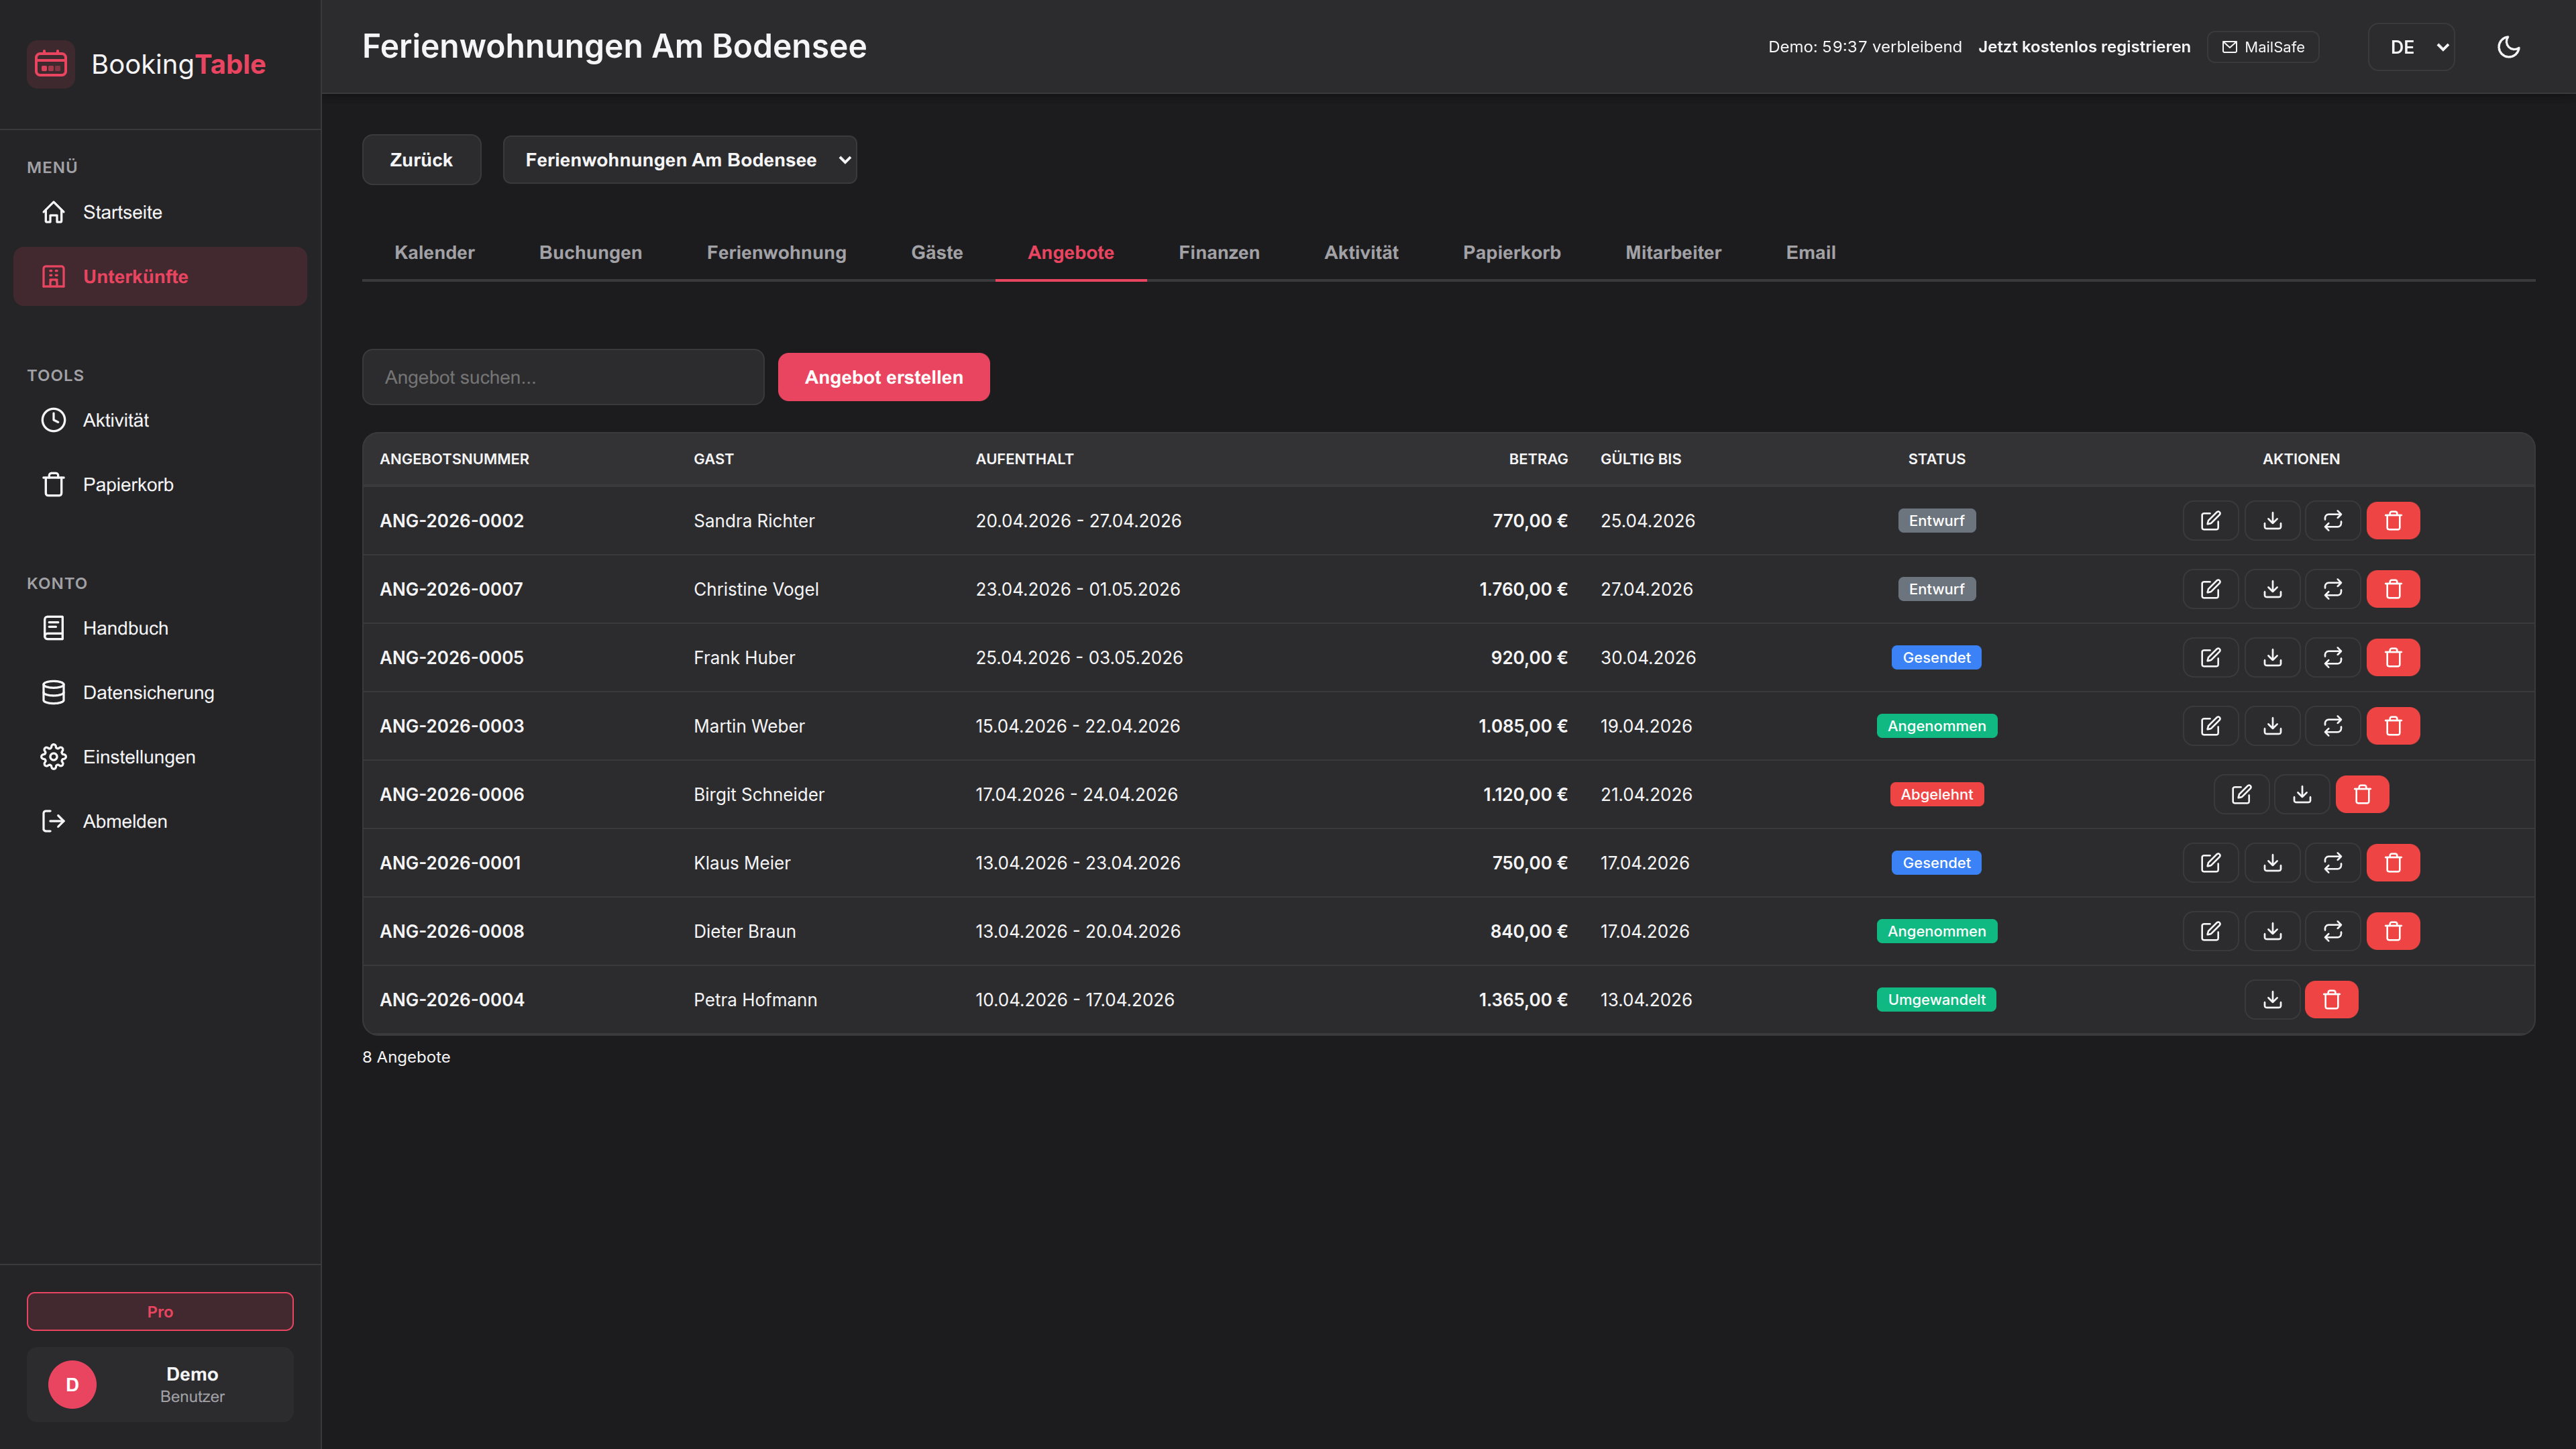
Task: Open MailSafe button in header
Action: (x=2263, y=47)
